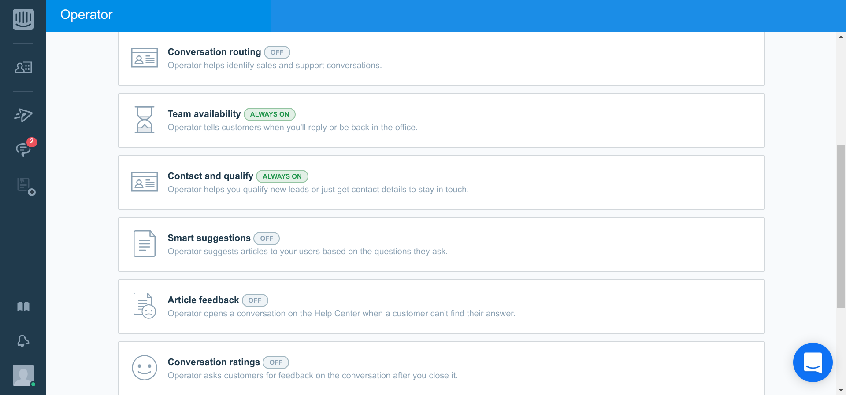Open the Conversations inbox icon with badge

pos(23,150)
